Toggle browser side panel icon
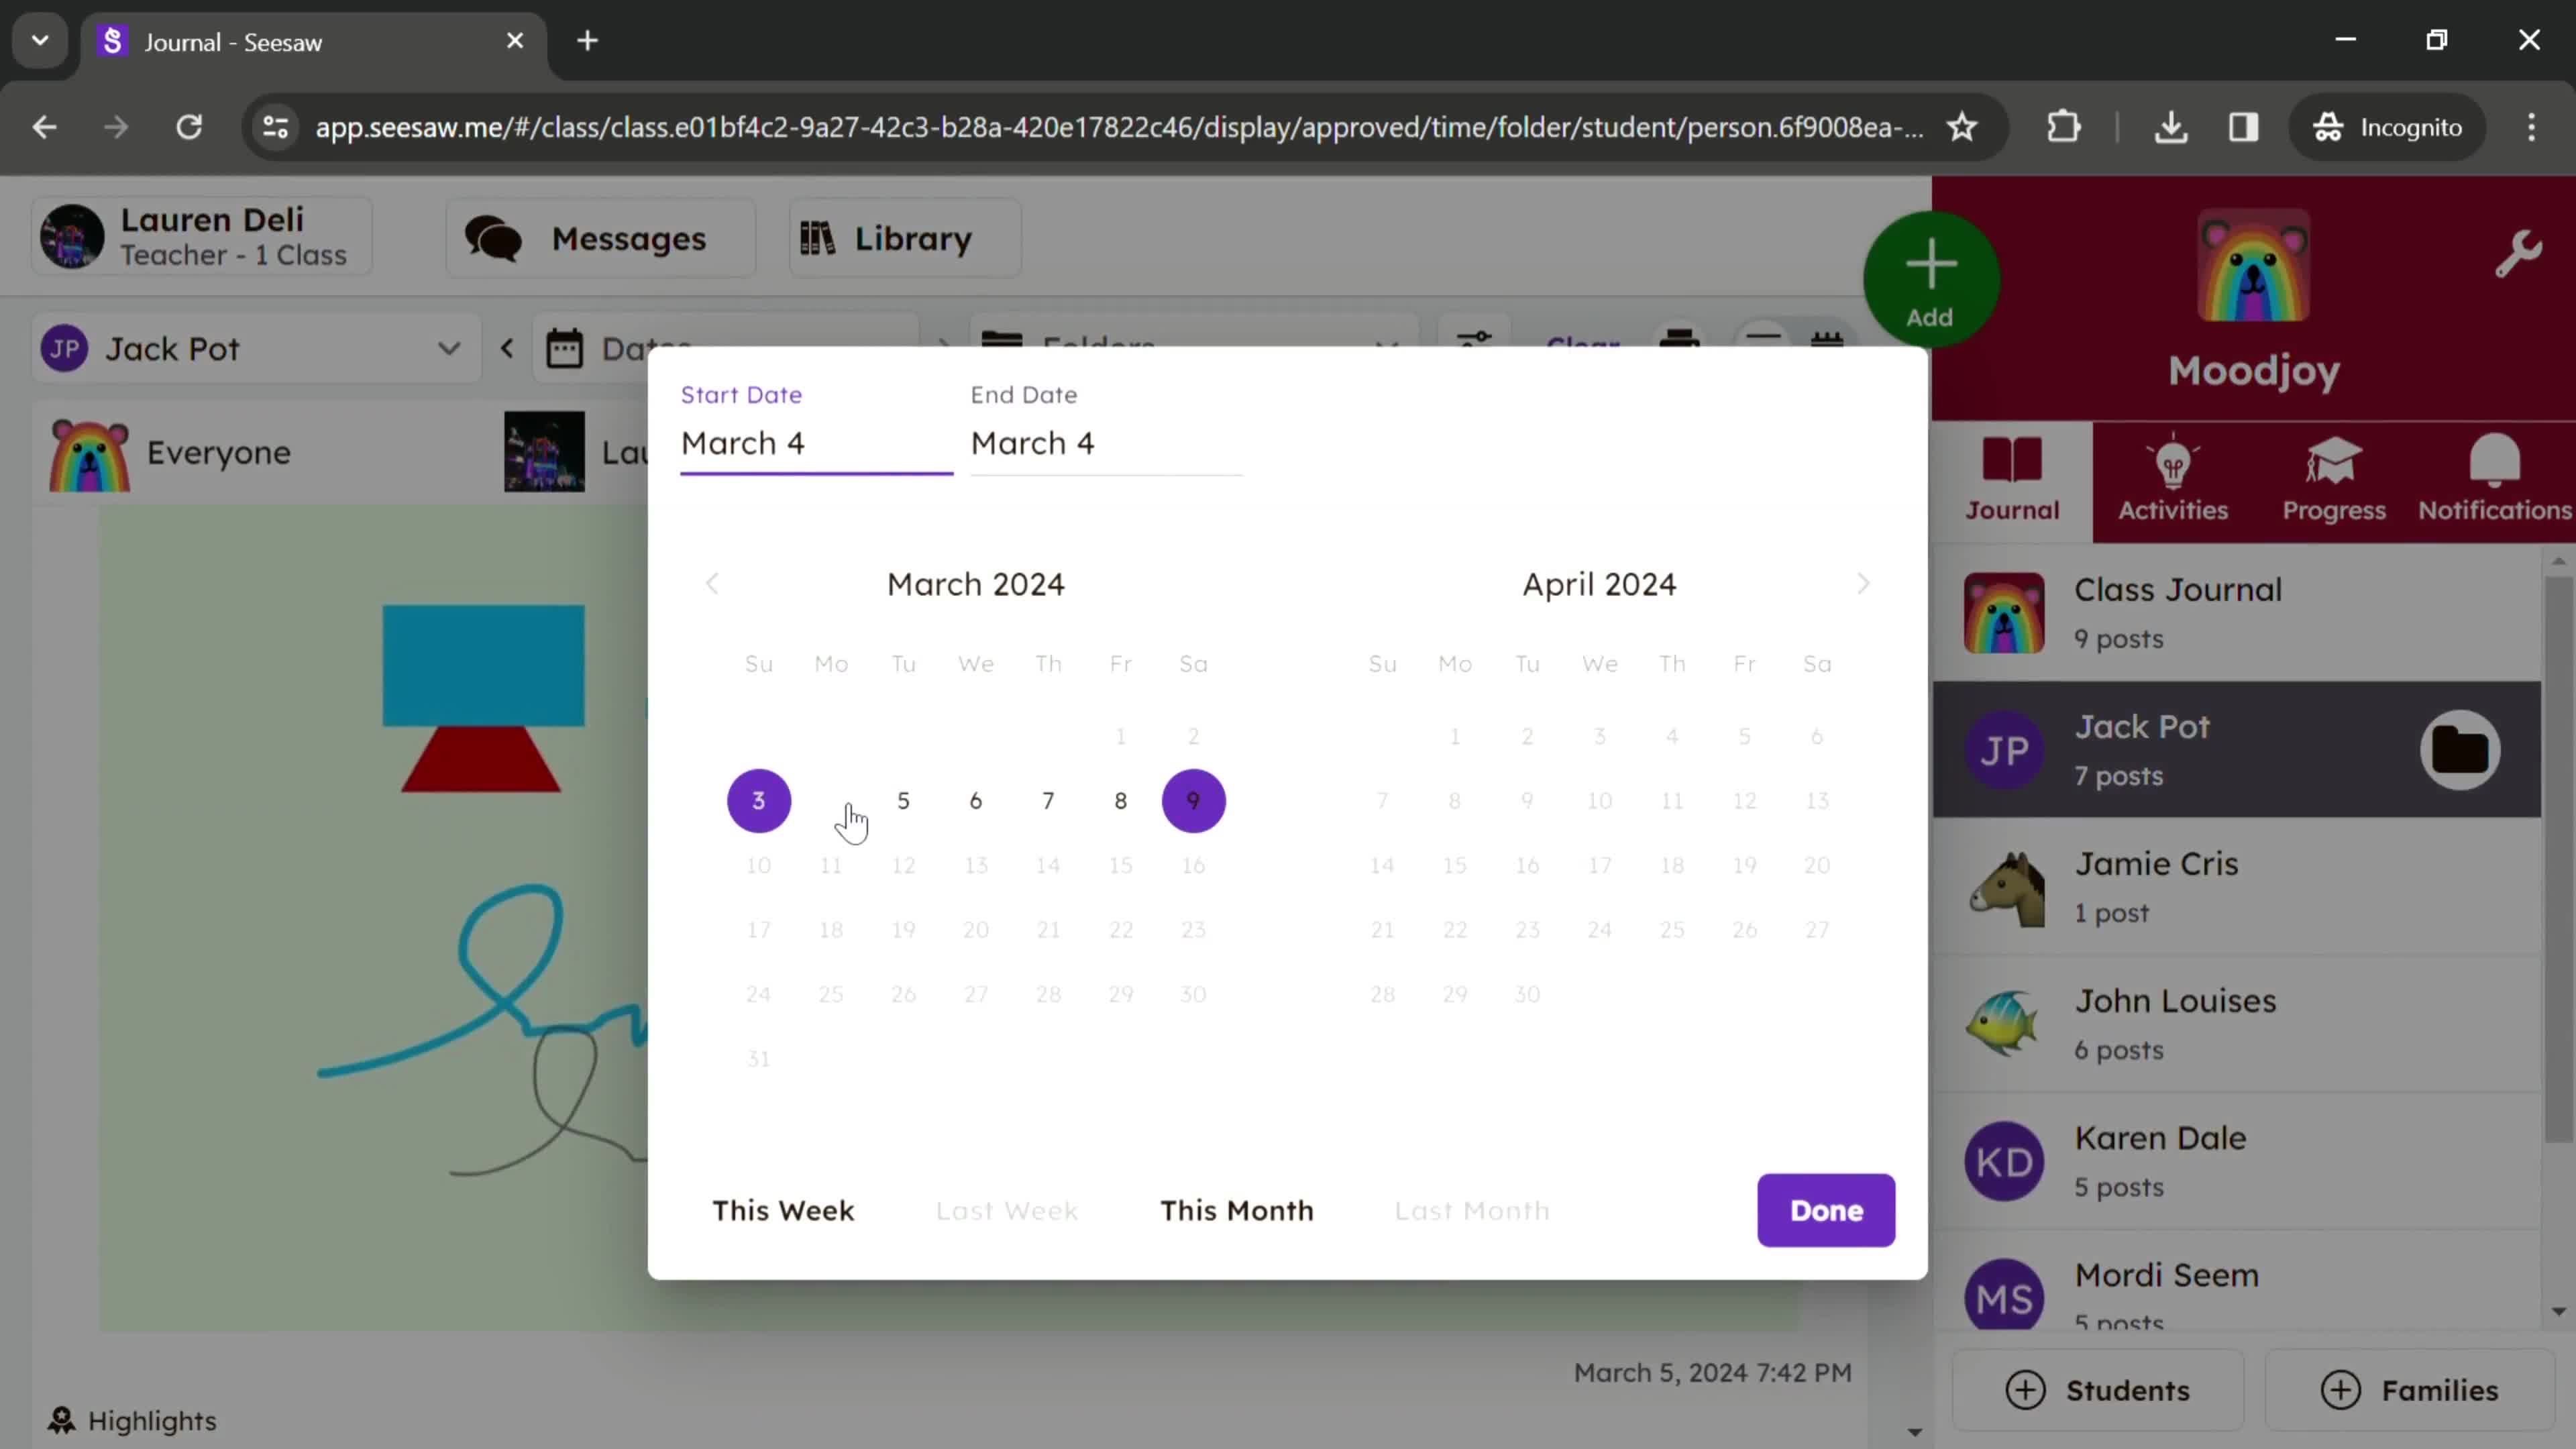This screenshot has width=2576, height=1449. 2243,127
